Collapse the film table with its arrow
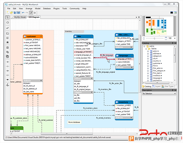 [x=91, y=36]
